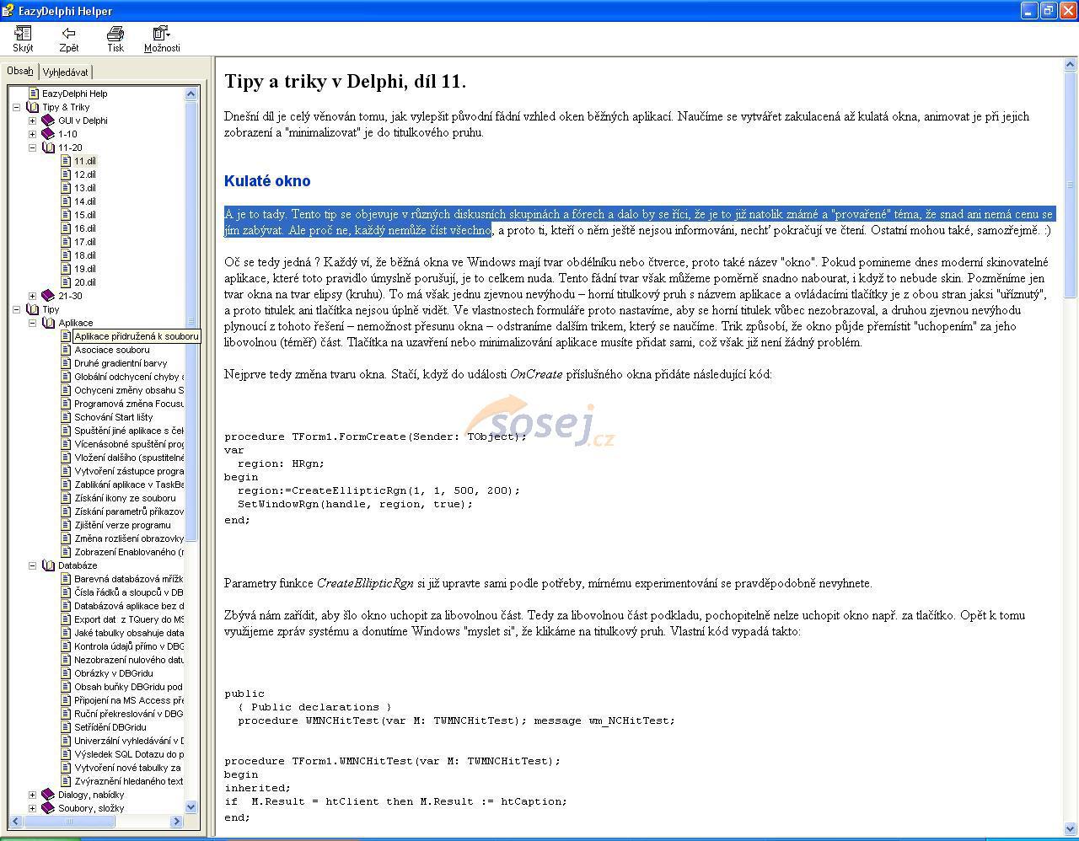Minimize the EazyDelphi Helper window
This screenshot has height=841, width=1079.
pos(1029,10)
